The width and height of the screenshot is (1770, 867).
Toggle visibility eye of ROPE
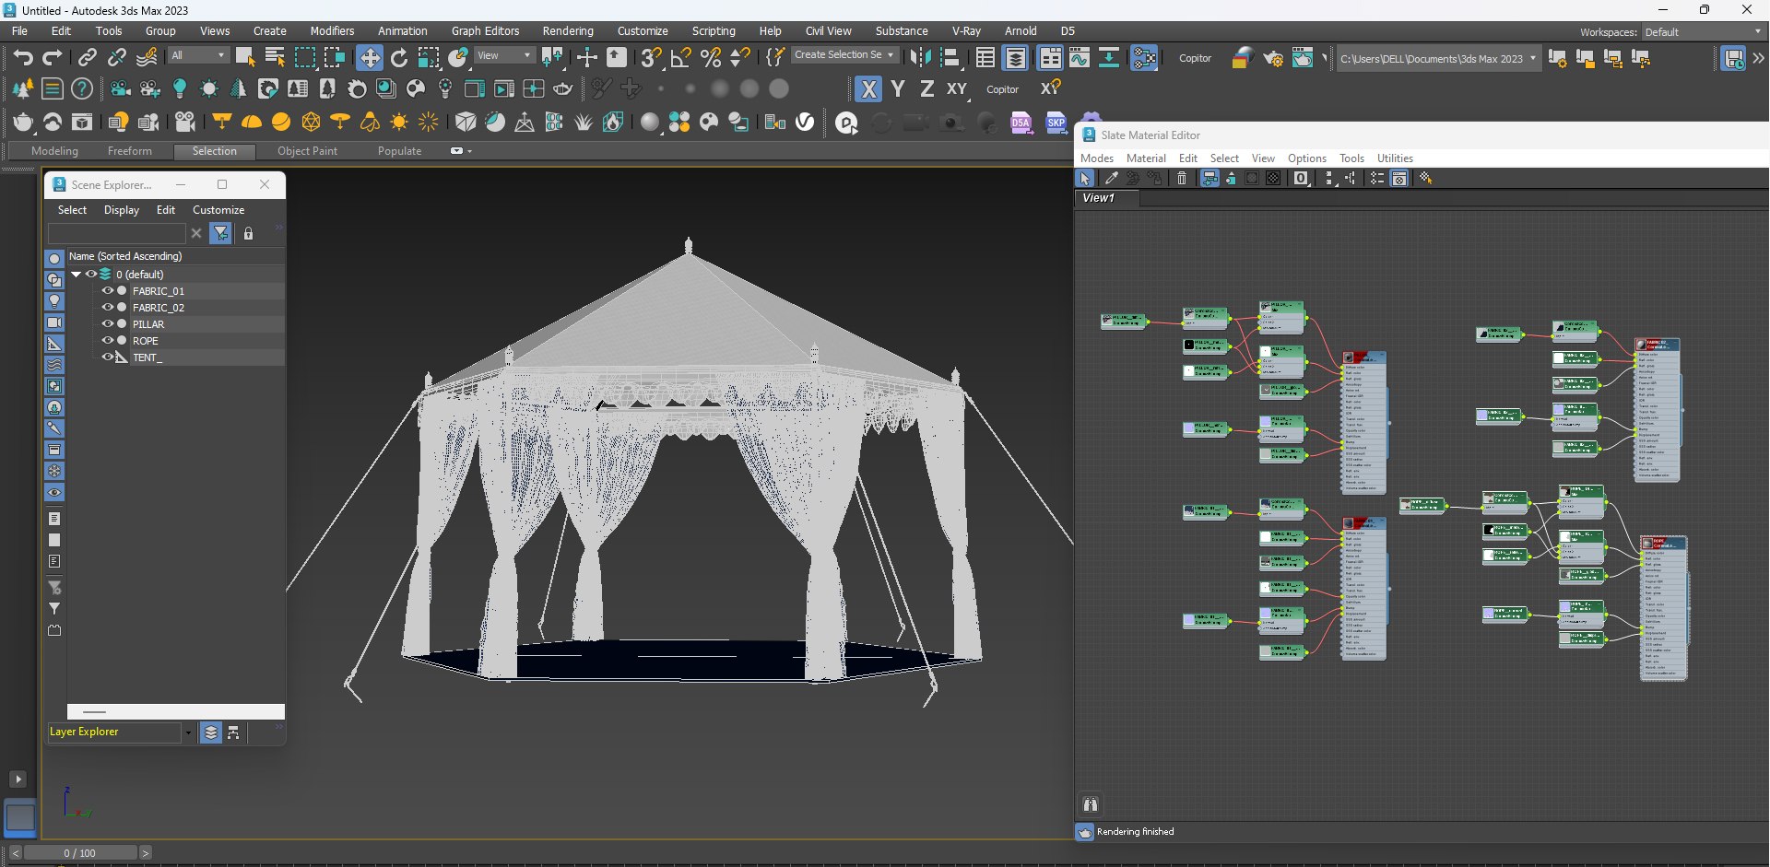[x=108, y=340]
